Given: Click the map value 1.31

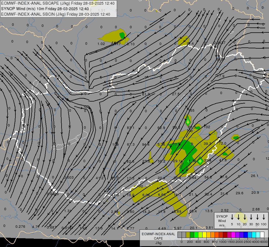Looking at the screenshot, I should pyautogui.click(x=68, y=211).
